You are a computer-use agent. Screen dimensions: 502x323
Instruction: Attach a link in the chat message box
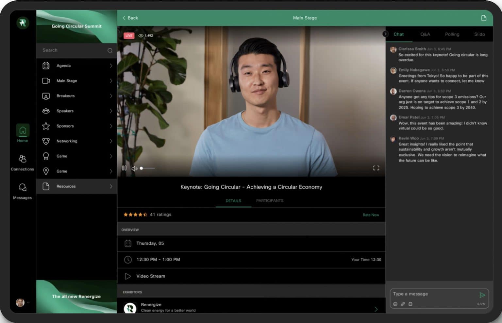[x=403, y=304]
